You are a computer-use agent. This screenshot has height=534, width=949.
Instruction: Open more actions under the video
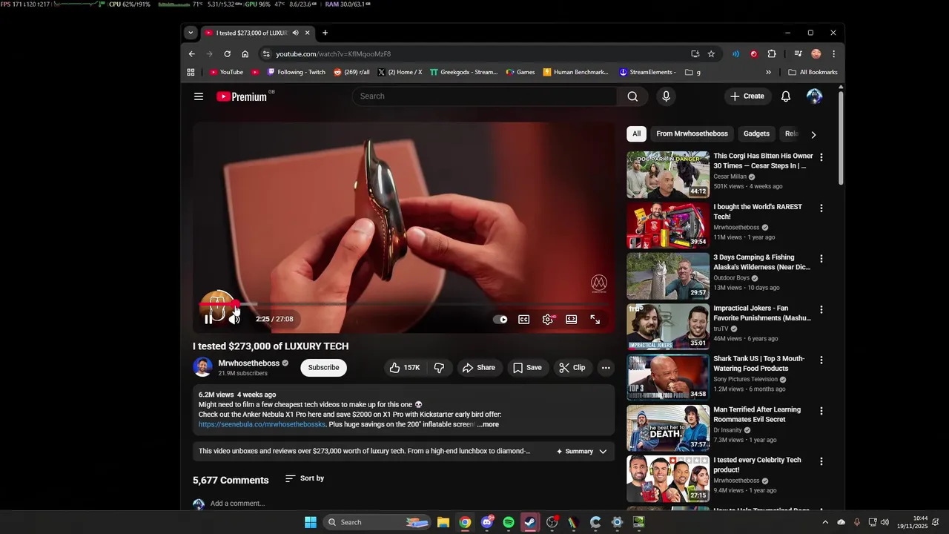[x=606, y=368]
